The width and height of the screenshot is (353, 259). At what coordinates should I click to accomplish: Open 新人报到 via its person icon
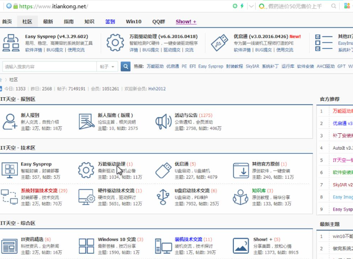[10, 122]
